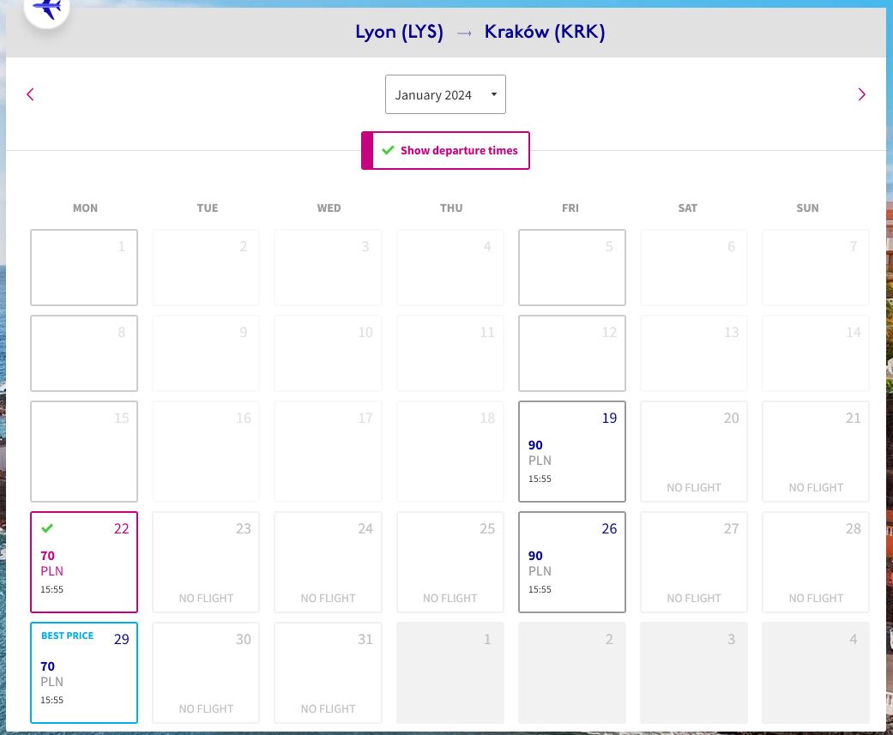Screen dimensions: 893x735
Task: Click the Kraków (KRK) destination text
Action: click(545, 32)
